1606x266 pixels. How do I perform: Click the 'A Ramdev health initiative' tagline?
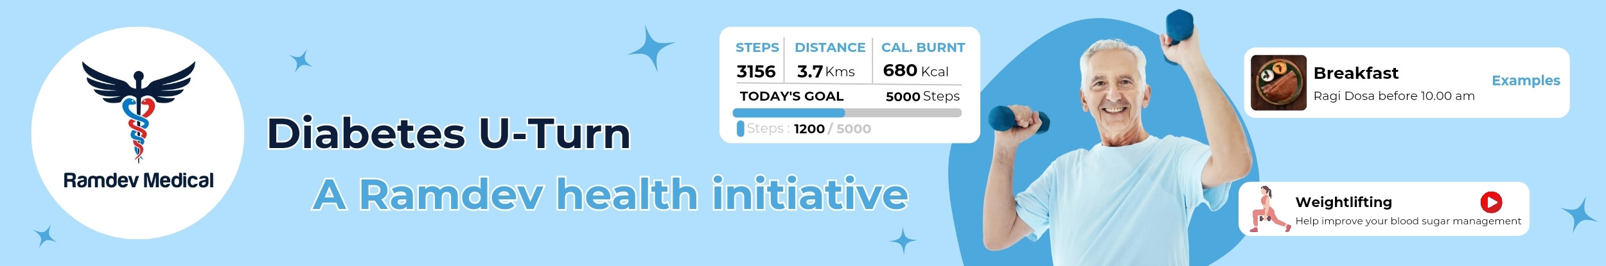click(610, 194)
